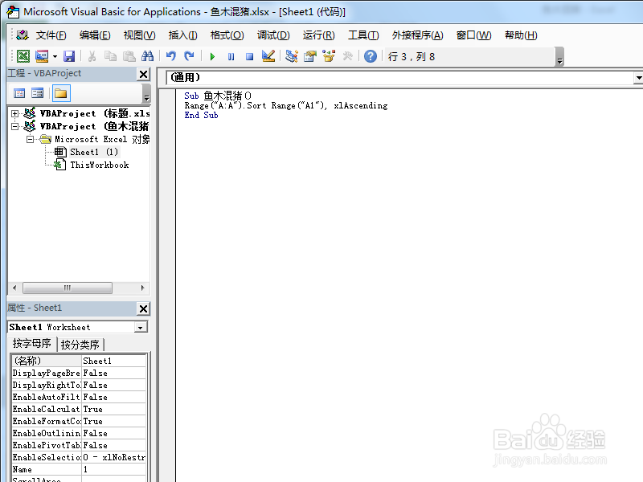
Task: Open the Object Browser icon
Action: click(329, 56)
